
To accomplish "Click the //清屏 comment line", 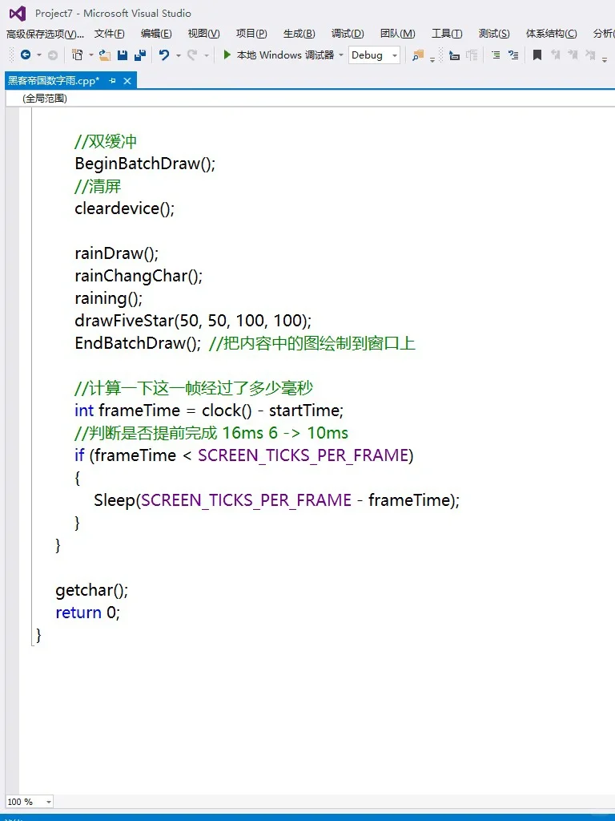I will pyautogui.click(x=98, y=186).
